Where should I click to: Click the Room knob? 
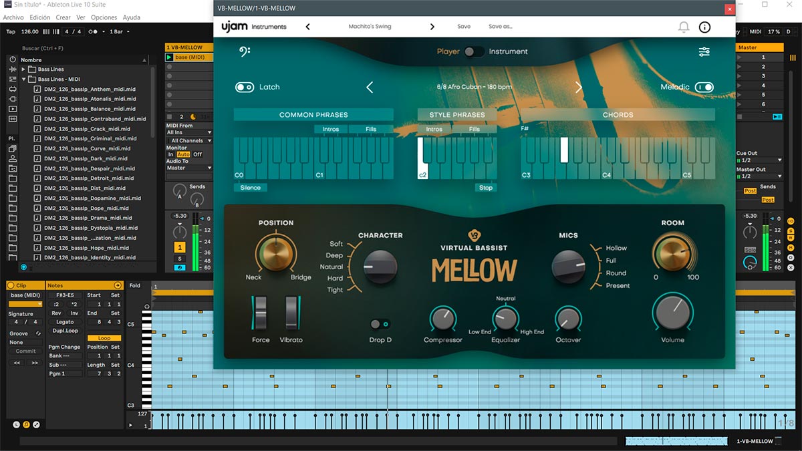672,253
